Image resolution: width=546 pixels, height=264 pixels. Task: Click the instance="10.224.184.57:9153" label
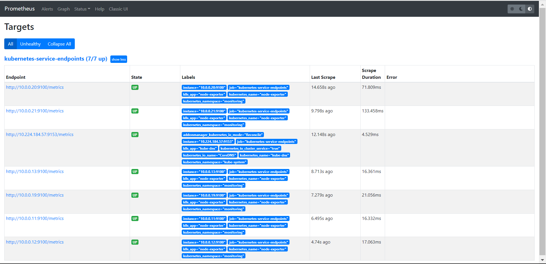tap(208, 142)
